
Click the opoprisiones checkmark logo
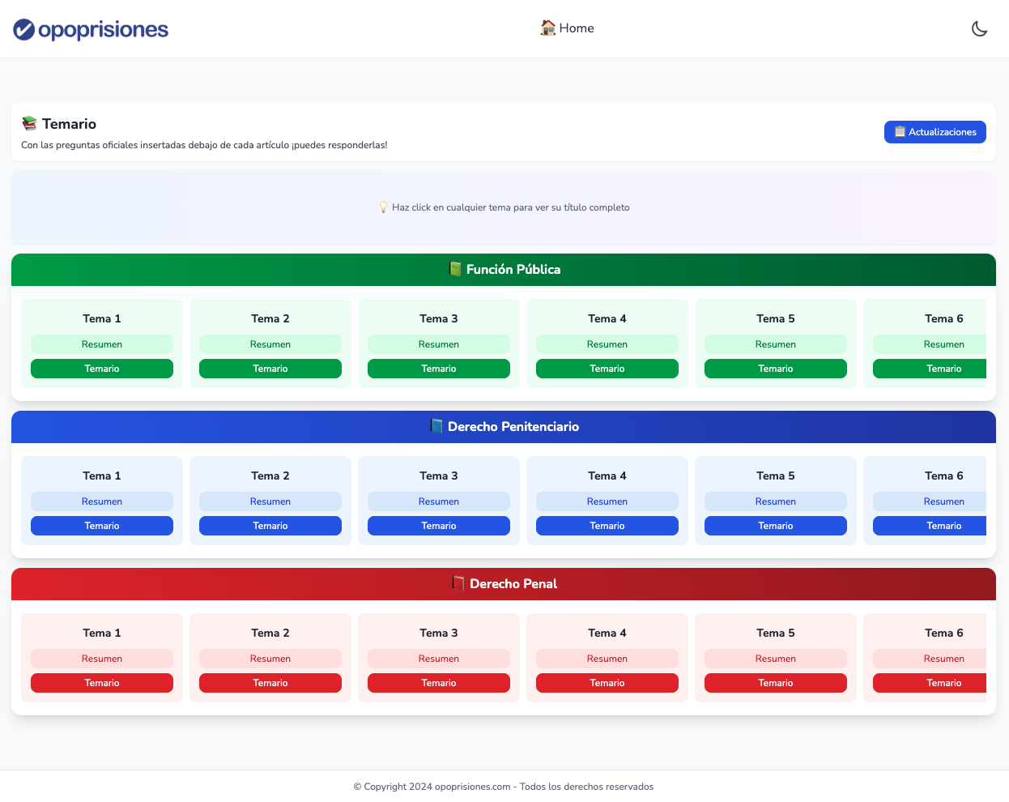click(x=24, y=30)
